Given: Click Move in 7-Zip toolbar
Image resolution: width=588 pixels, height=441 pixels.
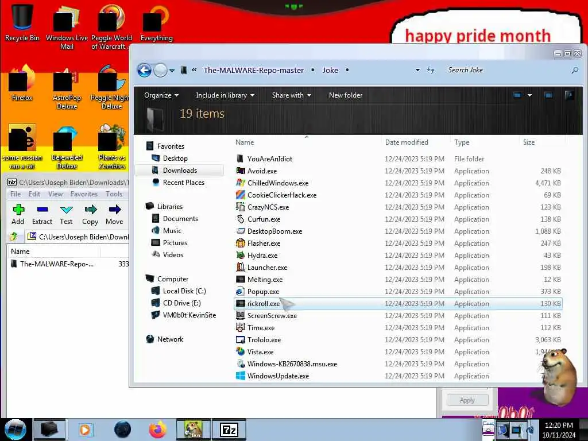Looking at the screenshot, I should point(114,215).
